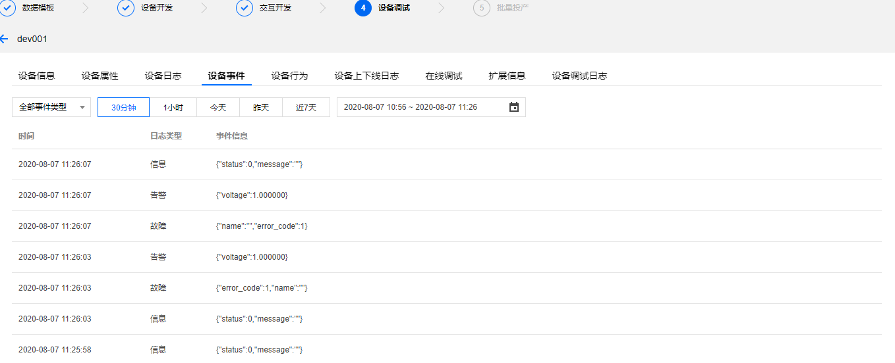The height and width of the screenshot is (363, 895).
Task: Click the {"name":"","error_code":1} event info
Action: click(x=262, y=226)
